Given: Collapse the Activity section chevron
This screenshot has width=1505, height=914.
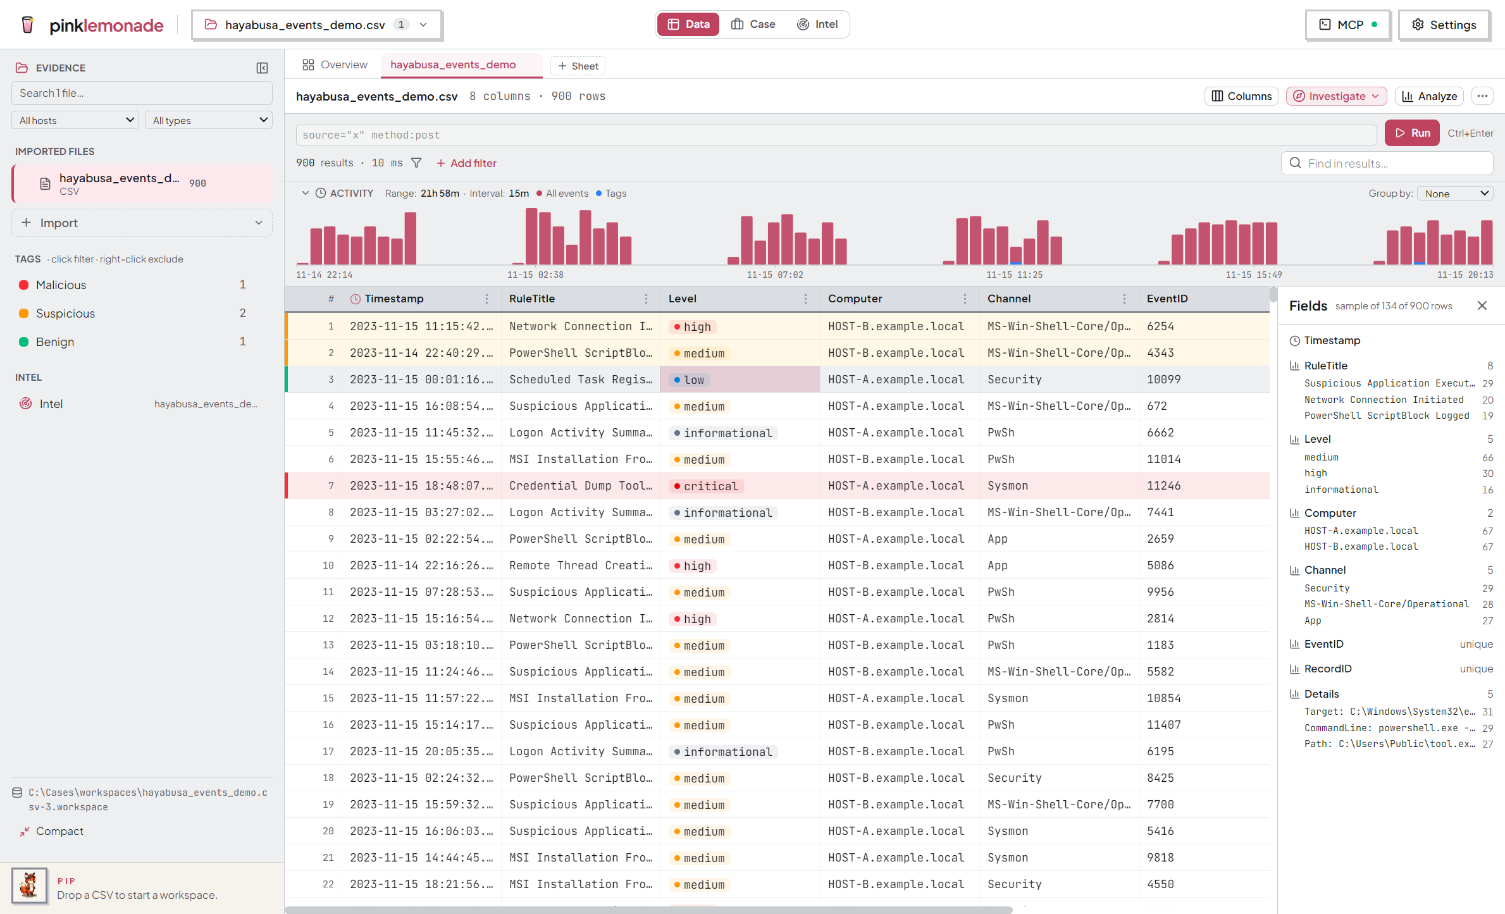Looking at the screenshot, I should 305,193.
